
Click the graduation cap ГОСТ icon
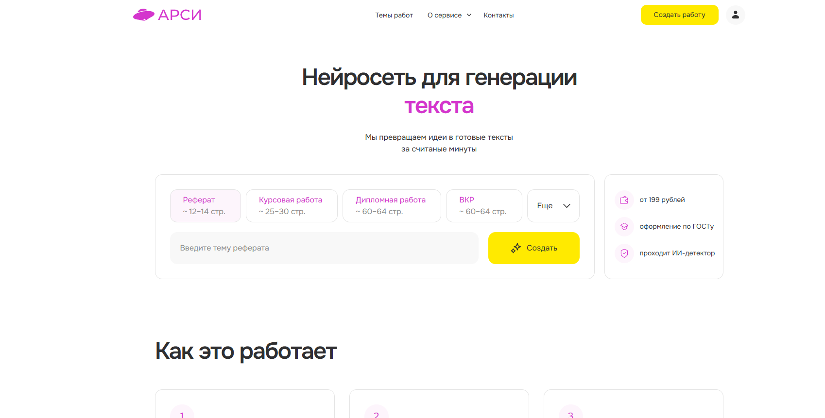point(624,227)
